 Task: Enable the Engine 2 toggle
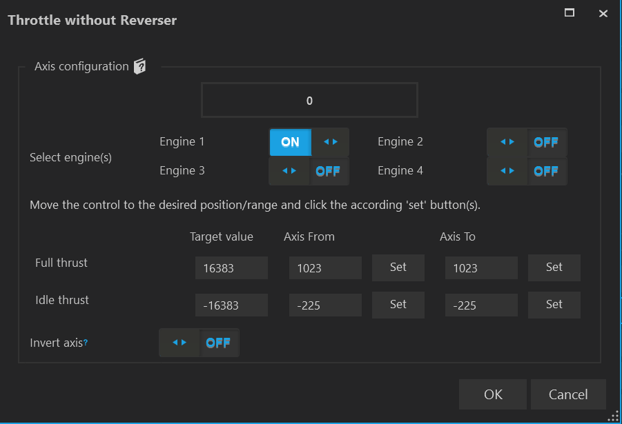(x=527, y=142)
